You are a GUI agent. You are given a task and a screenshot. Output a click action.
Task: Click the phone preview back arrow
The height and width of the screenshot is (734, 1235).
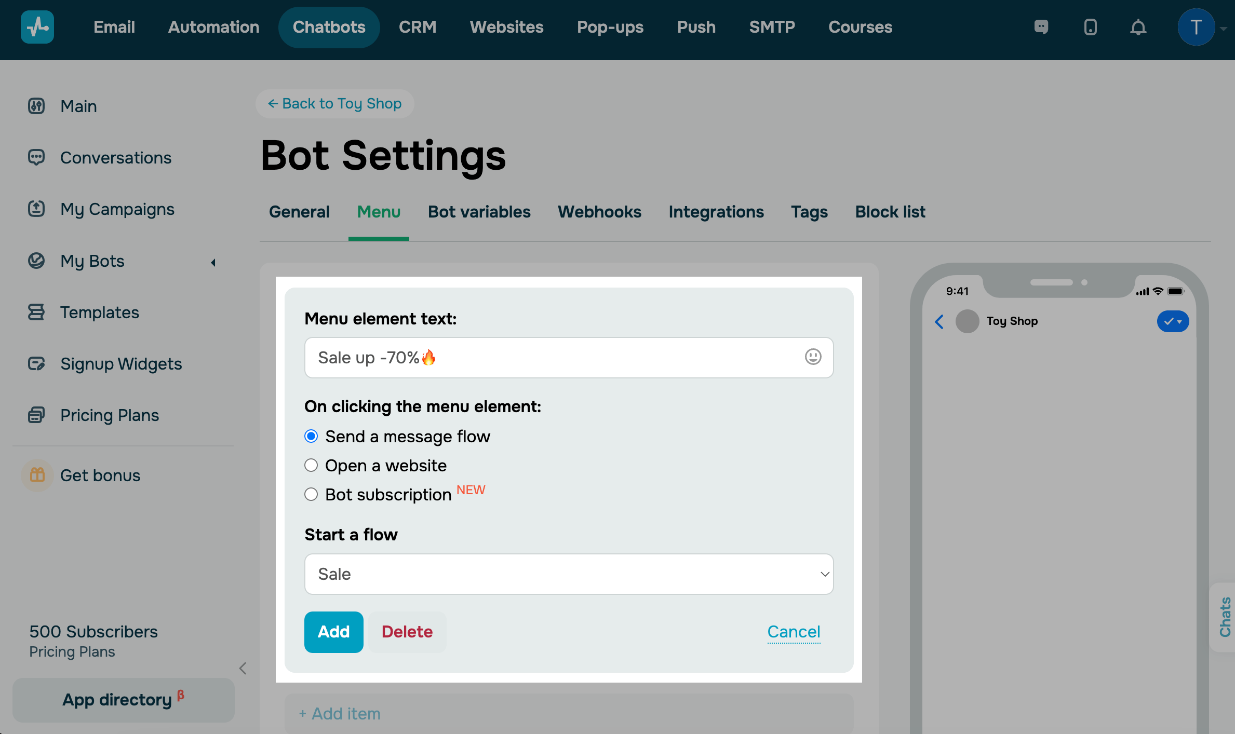[x=939, y=322]
